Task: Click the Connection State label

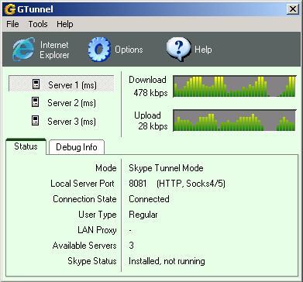Action: tap(84, 199)
